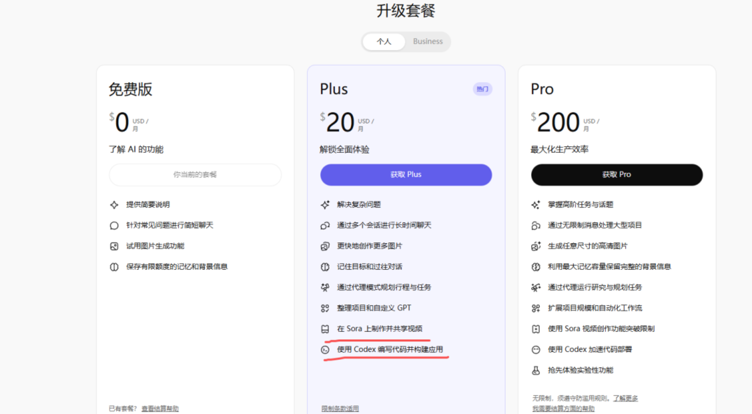Screen dimensions: 752x414
Task: Select the custom GPT icon in Plus plan
Action: click(324, 308)
